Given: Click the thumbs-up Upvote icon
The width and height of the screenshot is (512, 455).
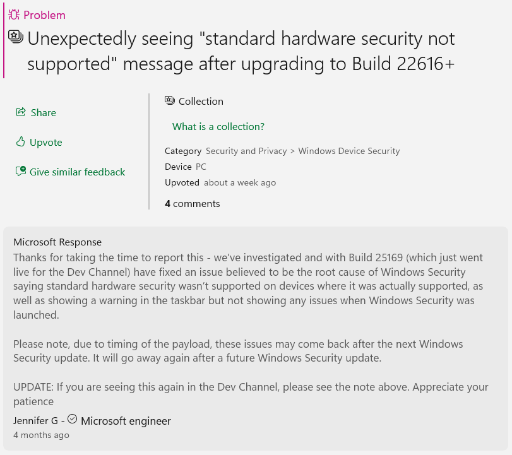Looking at the screenshot, I should coord(20,142).
